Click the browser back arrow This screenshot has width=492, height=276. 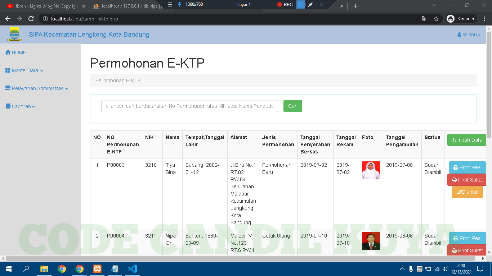[x=8, y=19]
